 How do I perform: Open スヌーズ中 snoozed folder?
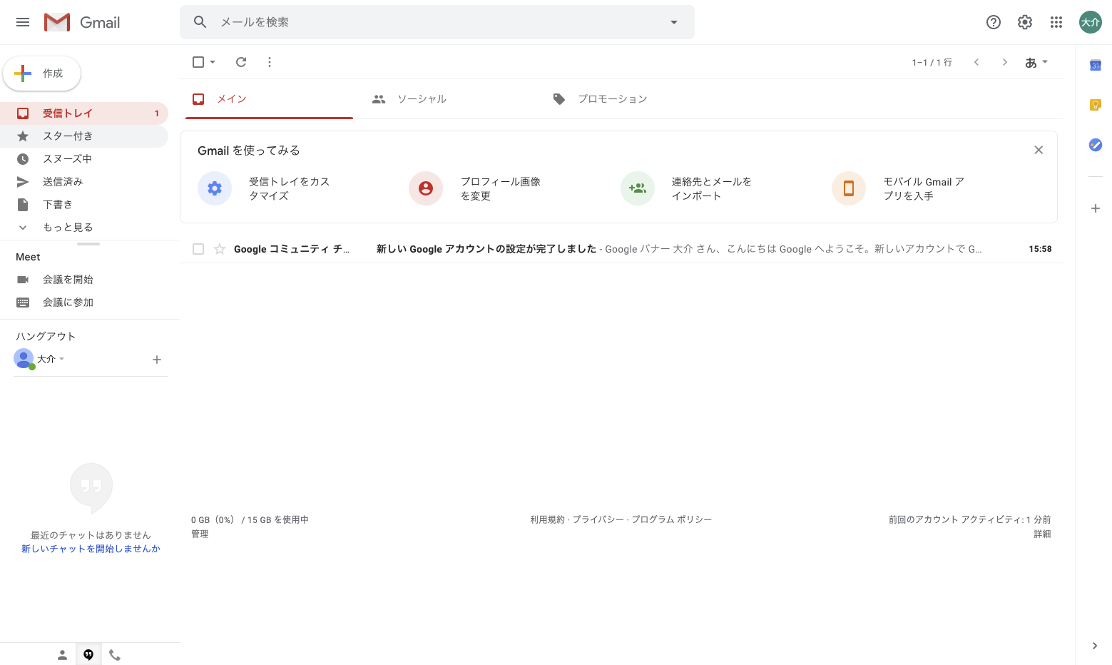coord(84,159)
